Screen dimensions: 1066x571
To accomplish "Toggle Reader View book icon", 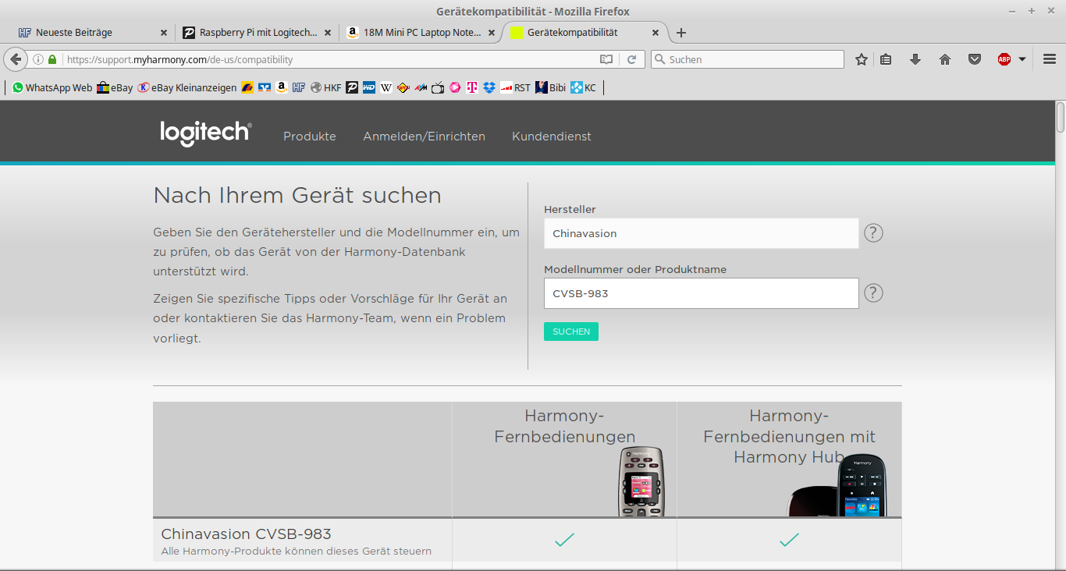I will pyautogui.click(x=606, y=59).
